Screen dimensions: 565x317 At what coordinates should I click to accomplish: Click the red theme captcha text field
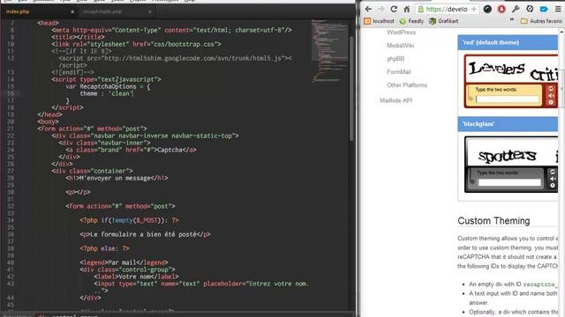click(508, 100)
